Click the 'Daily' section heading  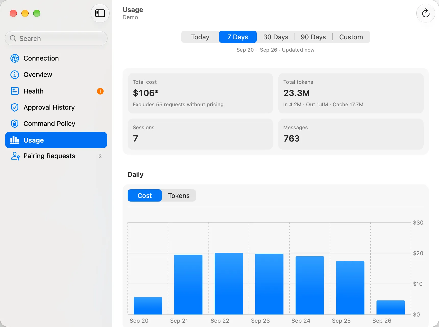tap(136, 174)
